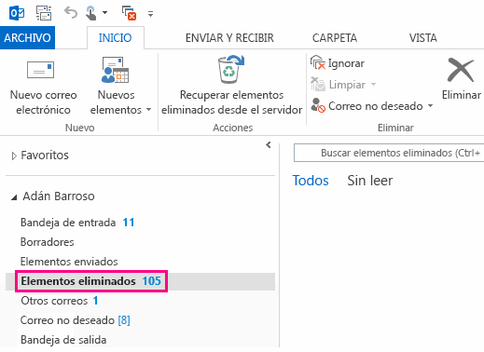This screenshot has height=352, width=484.
Task: Open Touch/Mouse mode dropdown arrow
Action: pyautogui.click(x=104, y=13)
